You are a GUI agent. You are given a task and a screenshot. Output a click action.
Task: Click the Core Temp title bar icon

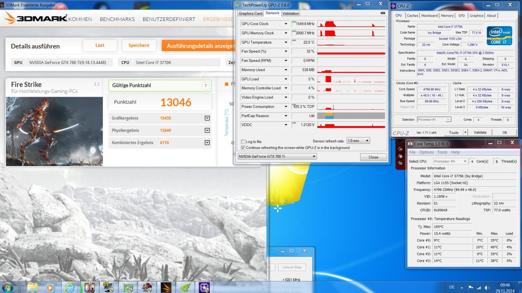click(410, 144)
